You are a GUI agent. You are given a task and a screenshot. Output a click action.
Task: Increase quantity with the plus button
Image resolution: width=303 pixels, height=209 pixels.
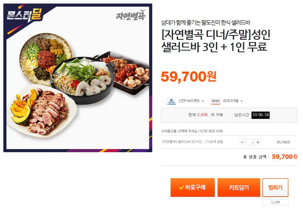click(258, 142)
